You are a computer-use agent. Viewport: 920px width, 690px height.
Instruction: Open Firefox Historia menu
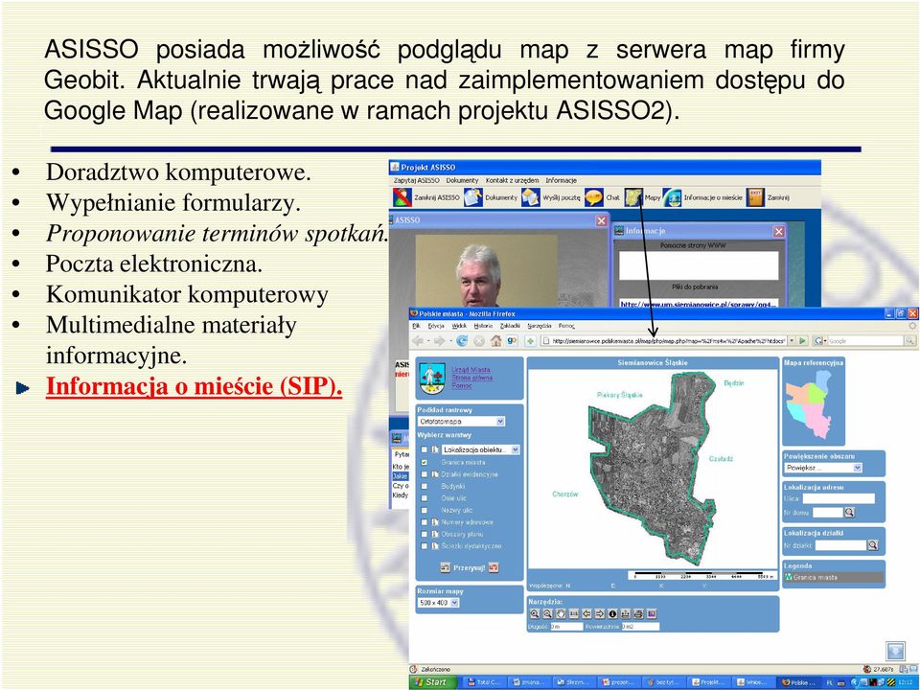[x=483, y=326]
